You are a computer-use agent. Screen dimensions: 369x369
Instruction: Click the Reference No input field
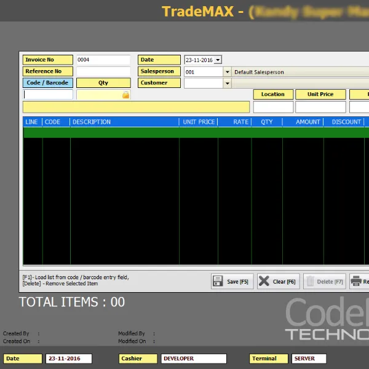(x=103, y=71)
